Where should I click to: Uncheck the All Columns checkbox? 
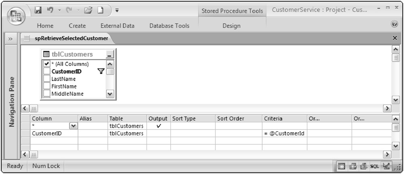click(47, 64)
